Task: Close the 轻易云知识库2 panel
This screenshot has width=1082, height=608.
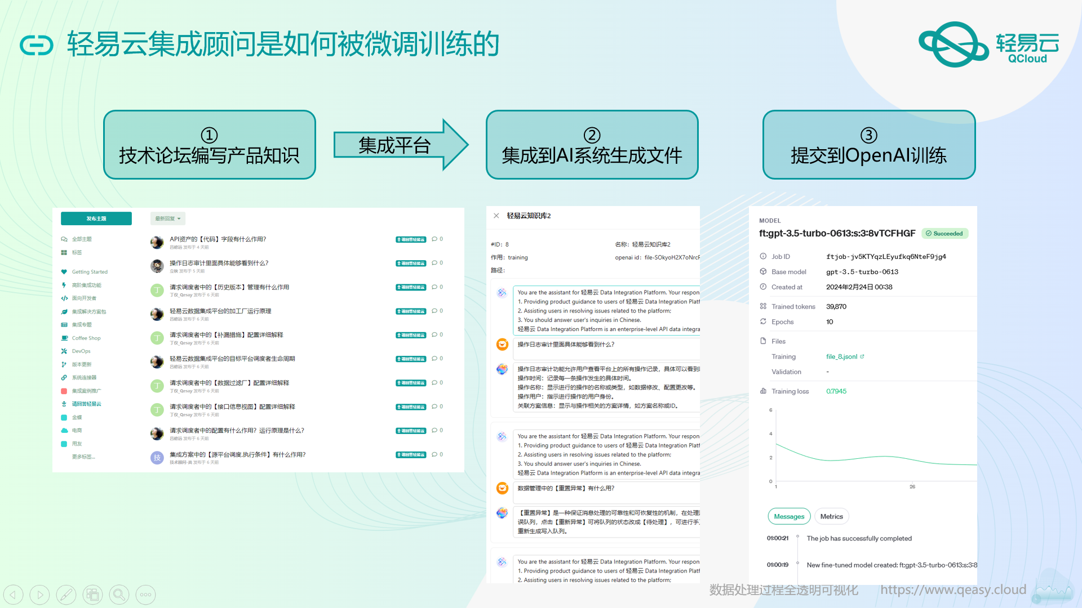Action: click(x=496, y=216)
